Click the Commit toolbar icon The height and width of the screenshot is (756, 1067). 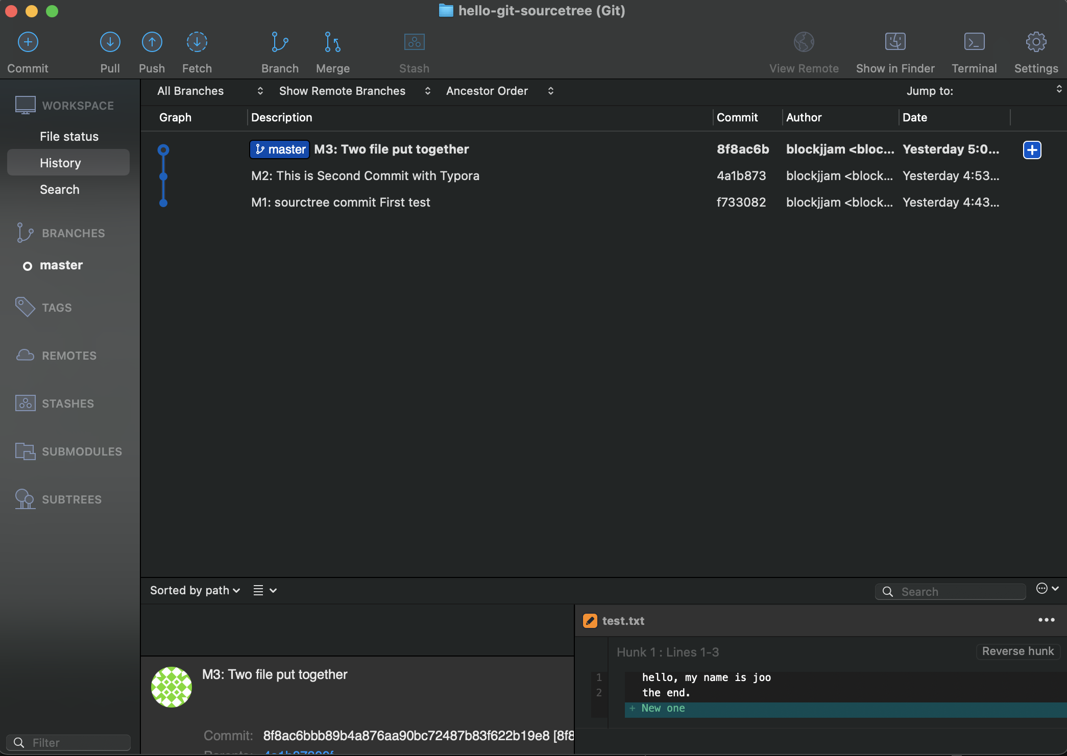point(28,42)
